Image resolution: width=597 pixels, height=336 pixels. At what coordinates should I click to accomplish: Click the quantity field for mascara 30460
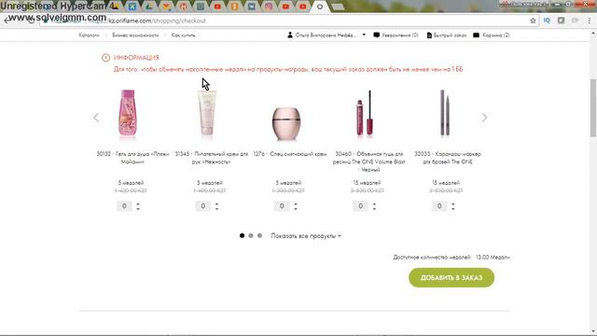tap(361, 206)
